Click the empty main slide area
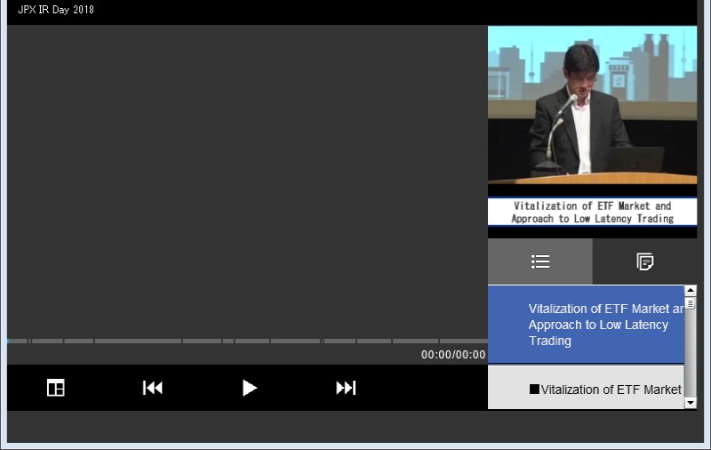711x450 pixels. click(247, 178)
